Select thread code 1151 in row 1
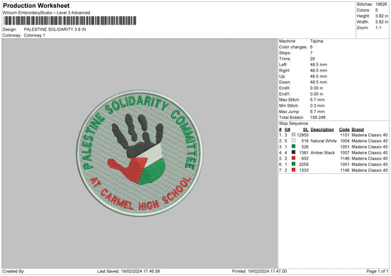This screenshot has height=276, width=391. [345, 135]
